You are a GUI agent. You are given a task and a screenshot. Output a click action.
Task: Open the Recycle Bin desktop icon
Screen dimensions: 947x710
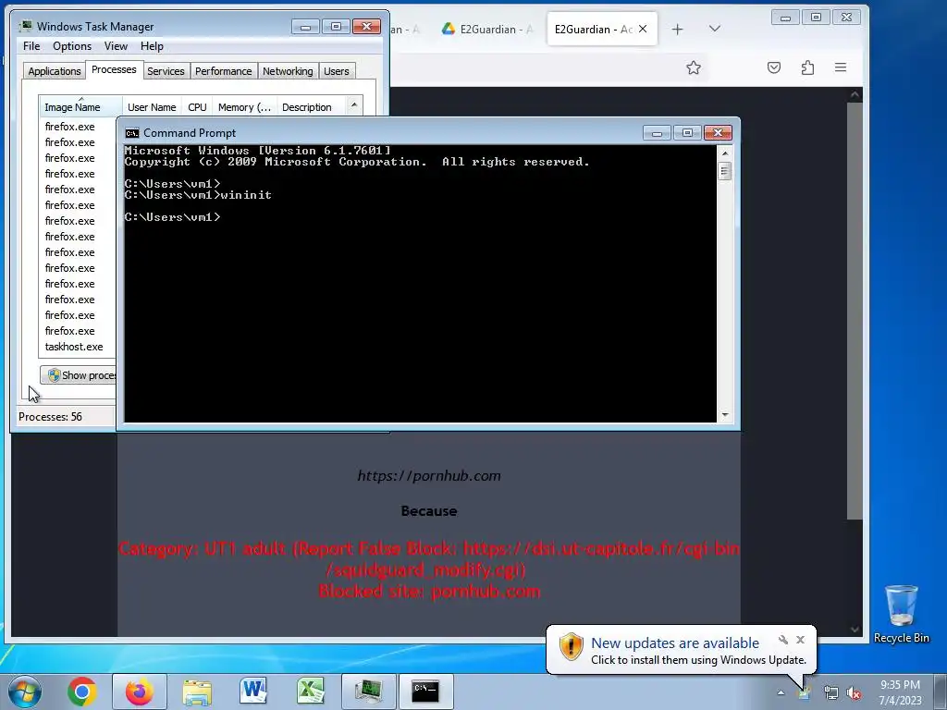[x=901, y=614]
